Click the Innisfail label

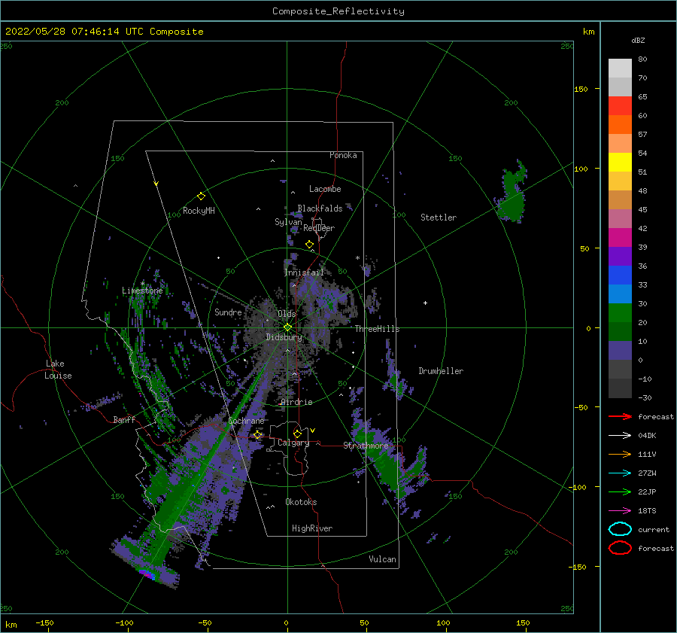[x=304, y=272]
